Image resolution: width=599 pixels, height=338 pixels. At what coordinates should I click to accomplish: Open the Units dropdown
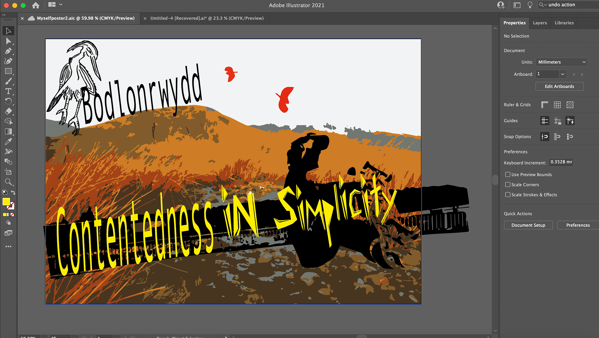pos(562,62)
